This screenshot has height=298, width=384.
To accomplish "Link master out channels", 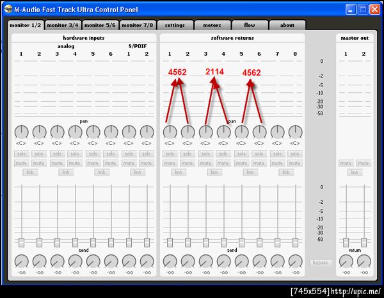I will pyautogui.click(x=355, y=172).
